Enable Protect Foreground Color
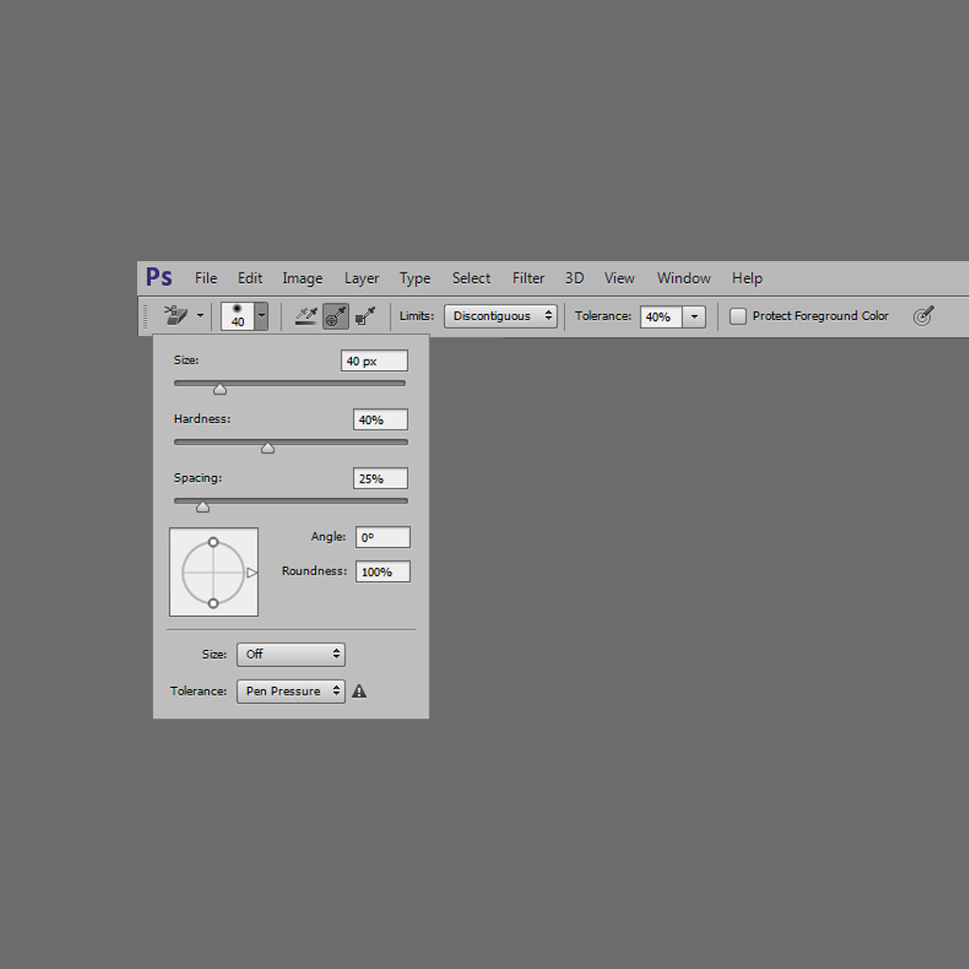The height and width of the screenshot is (969, 969). pos(738,316)
